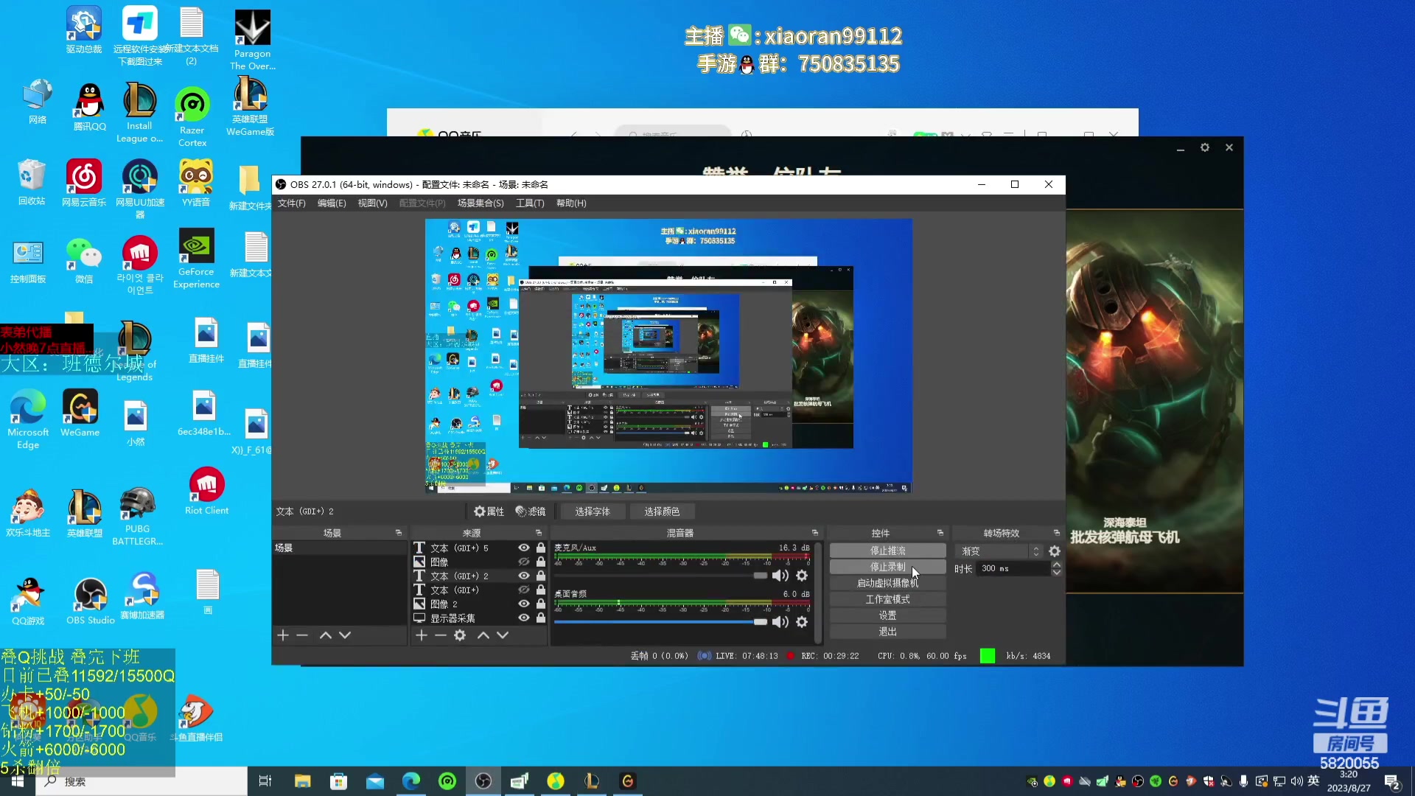Adjust the 桌面音频 volume slider
This screenshot has height=796, width=1415.
pos(760,622)
